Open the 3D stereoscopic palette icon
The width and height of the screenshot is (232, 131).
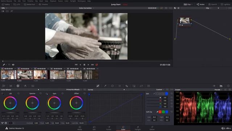(149, 86)
